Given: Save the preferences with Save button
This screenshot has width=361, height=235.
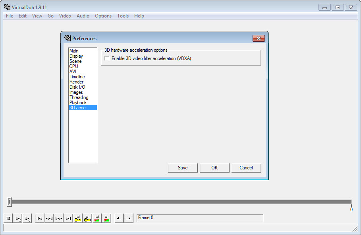Looking at the screenshot, I should click(183, 168).
